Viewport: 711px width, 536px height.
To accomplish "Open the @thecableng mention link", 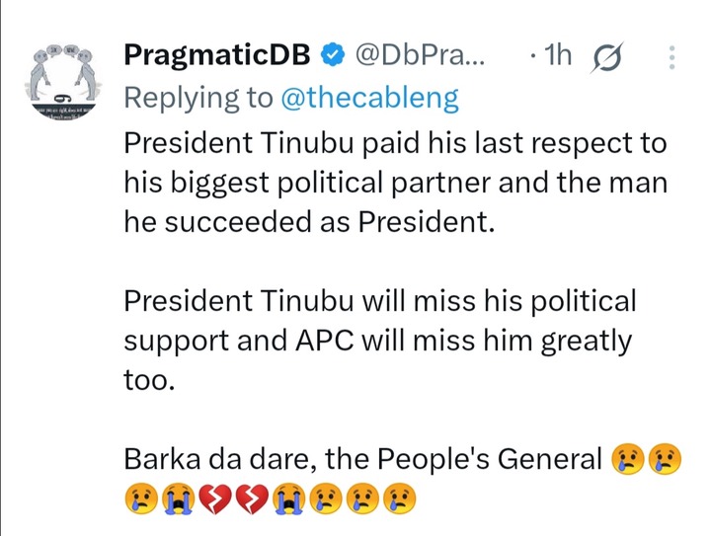I will click(370, 98).
